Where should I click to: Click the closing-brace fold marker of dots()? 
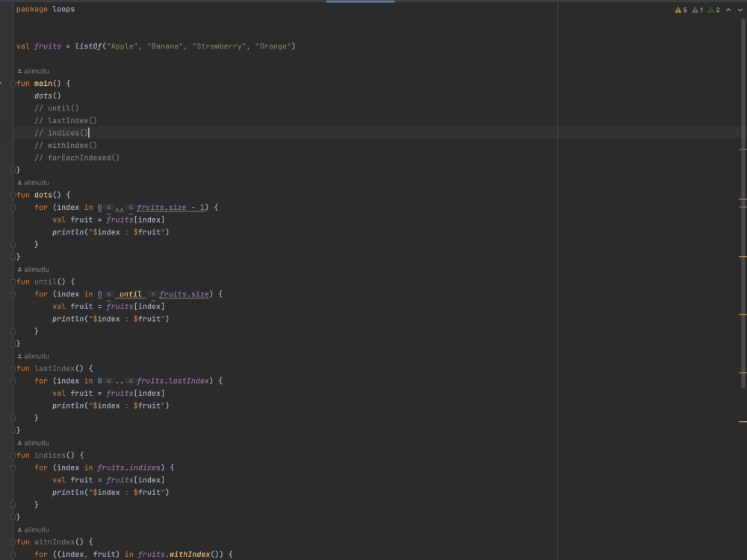tap(13, 257)
